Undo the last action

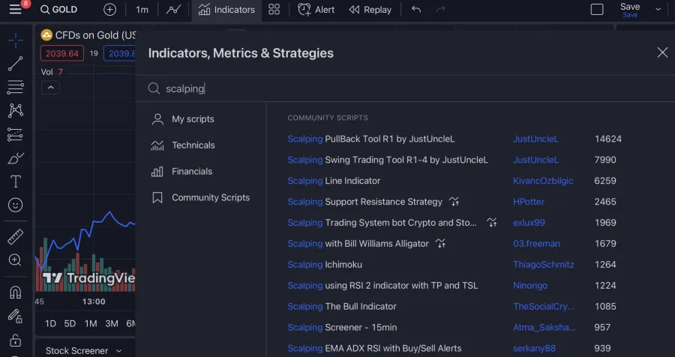click(x=416, y=10)
